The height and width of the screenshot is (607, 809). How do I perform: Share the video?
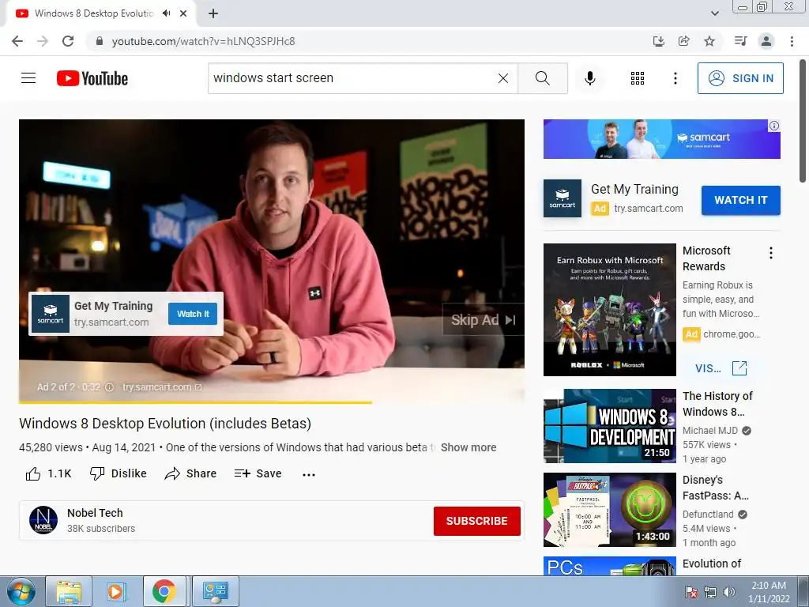coord(190,473)
